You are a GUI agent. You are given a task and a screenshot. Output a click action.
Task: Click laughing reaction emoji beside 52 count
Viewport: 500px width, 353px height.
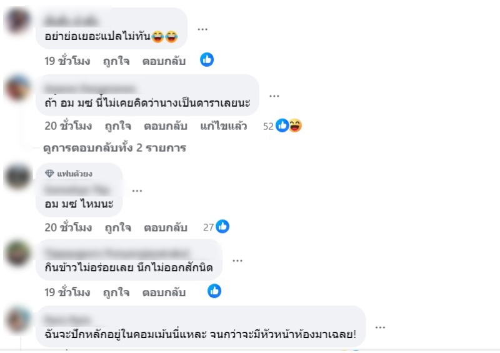point(295,126)
